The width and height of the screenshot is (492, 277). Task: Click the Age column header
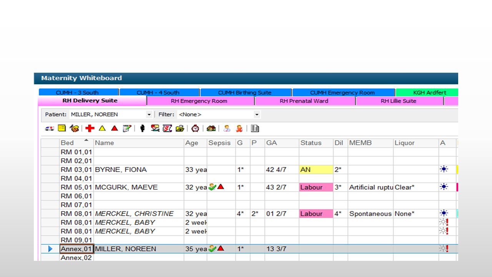click(195, 143)
